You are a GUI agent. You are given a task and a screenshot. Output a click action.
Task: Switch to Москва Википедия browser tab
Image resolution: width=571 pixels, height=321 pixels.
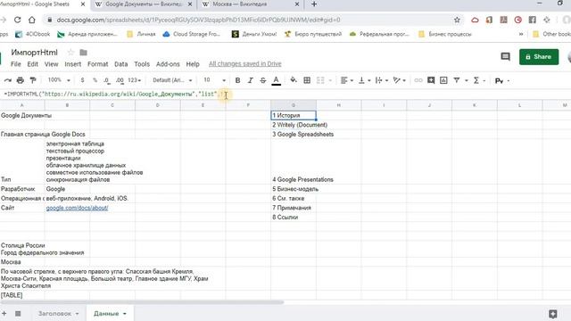251,4
